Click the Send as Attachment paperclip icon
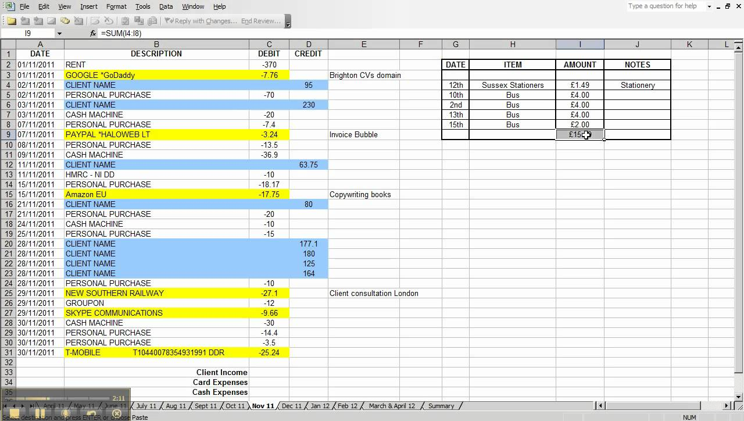The height and width of the screenshot is (421, 744). click(x=152, y=21)
